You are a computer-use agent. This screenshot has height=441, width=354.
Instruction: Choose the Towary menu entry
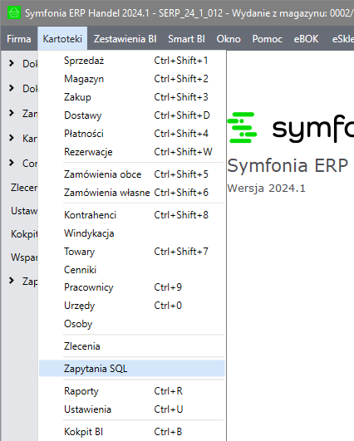point(131,252)
